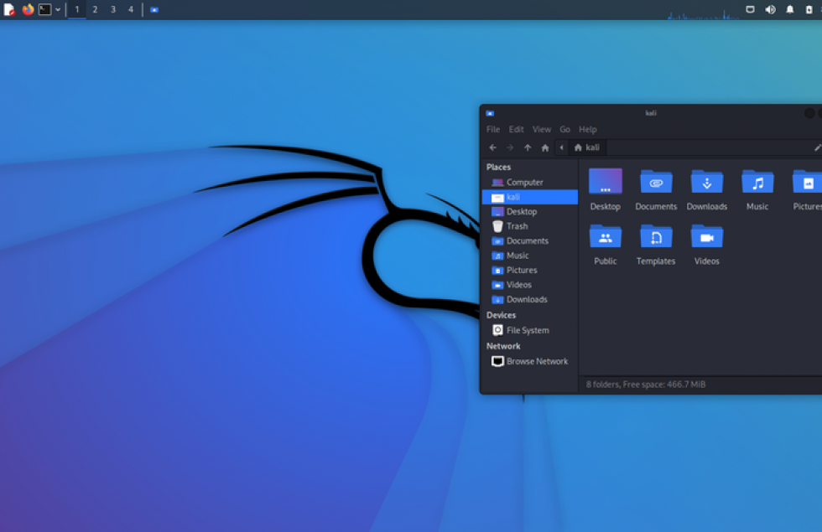Viewport: 822px width, 532px height.
Task: Switch to workspace 2
Action: click(x=95, y=9)
